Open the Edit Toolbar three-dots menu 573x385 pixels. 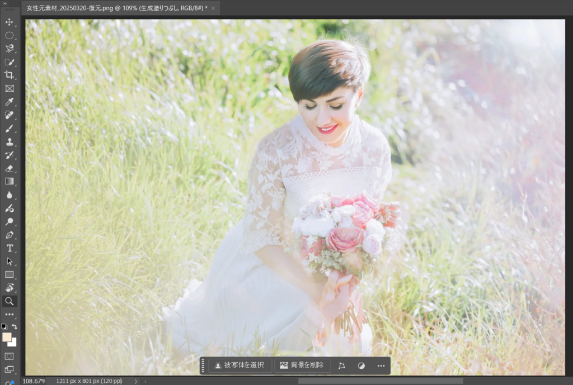pyautogui.click(x=10, y=315)
